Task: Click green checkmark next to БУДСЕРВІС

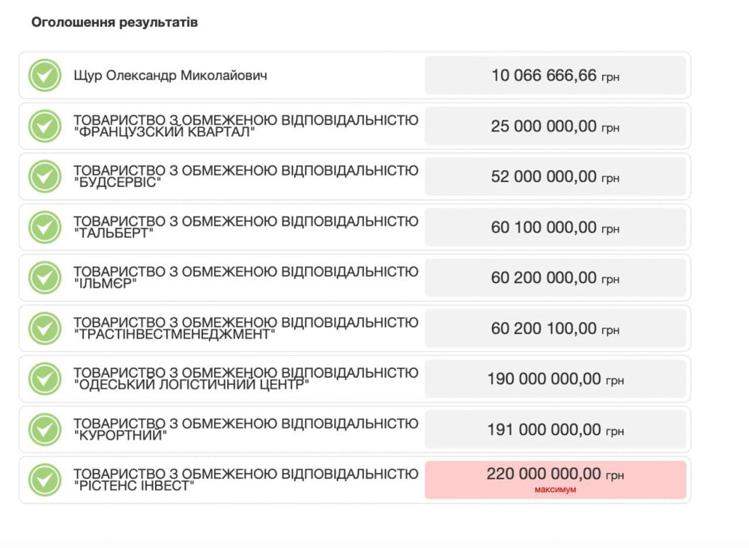Action: tap(44, 177)
